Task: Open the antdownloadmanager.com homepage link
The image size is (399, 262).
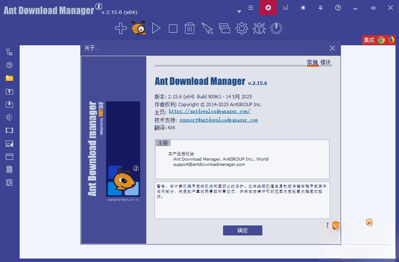Action: click(209, 112)
